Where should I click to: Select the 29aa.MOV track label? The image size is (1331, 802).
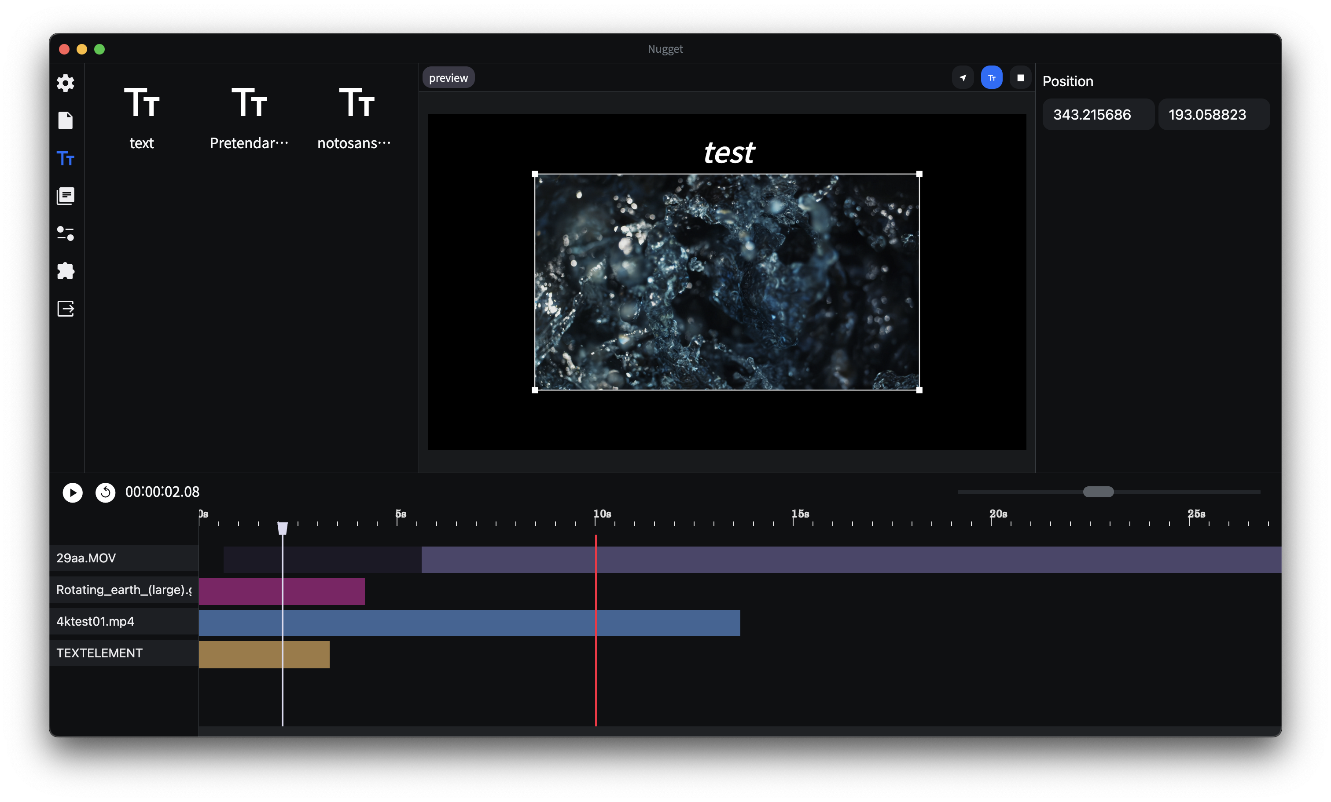click(x=124, y=558)
